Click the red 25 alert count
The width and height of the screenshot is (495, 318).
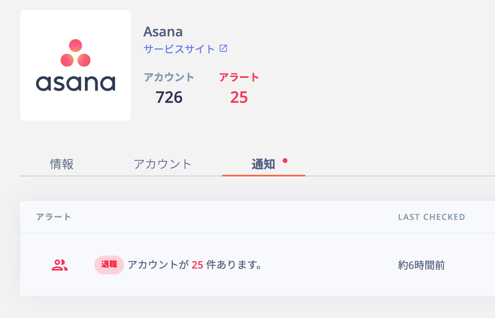click(x=239, y=97)
